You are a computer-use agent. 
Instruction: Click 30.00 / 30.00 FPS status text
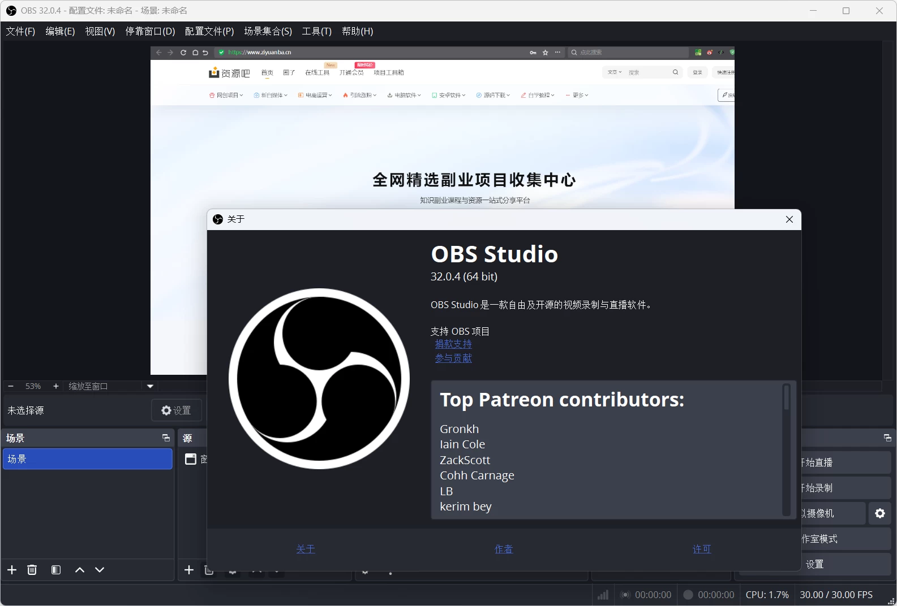(x=836, y=595)
